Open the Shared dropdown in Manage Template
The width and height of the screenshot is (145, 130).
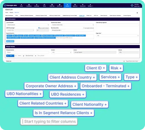tap(61, 52)
